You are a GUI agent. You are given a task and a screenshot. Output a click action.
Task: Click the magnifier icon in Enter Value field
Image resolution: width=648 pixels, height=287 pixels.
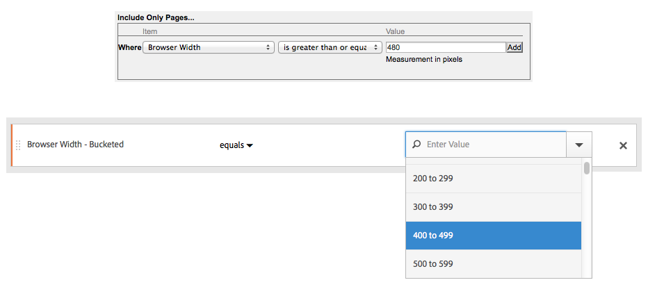pyautogui.click(x=416, y=145)
